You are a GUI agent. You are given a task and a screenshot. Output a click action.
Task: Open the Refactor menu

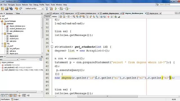[25, 5]
